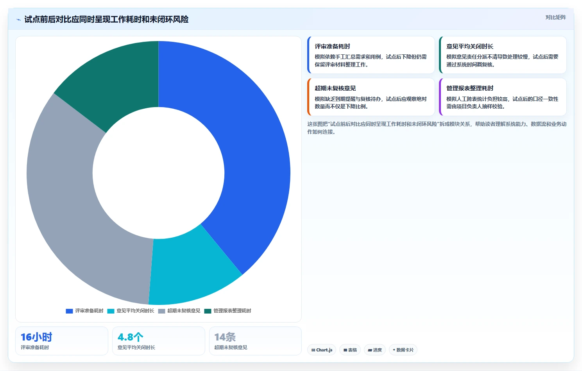Click the 数据卡片 tag chip

click(x=403, y=350)
